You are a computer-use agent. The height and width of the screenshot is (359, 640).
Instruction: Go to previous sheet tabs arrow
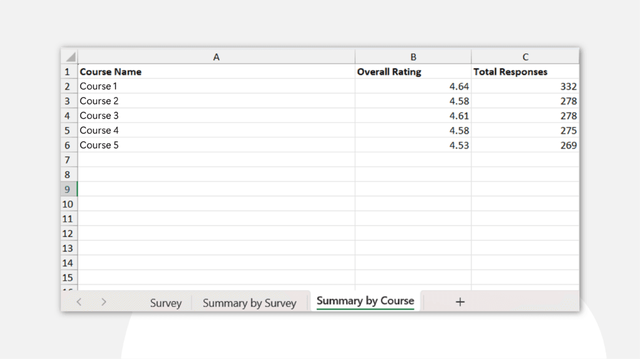point(79,302)
